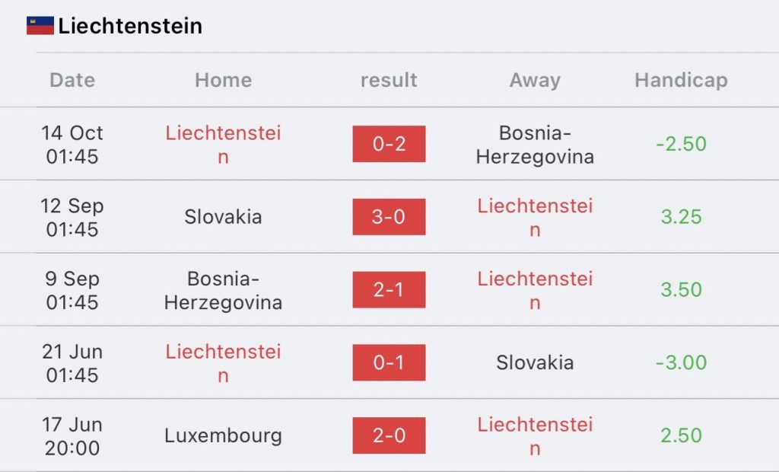Viewport: 779px width, 472px height.
Task: Select the Date column header
Action: pyautogui.click(x=72, y=80)
